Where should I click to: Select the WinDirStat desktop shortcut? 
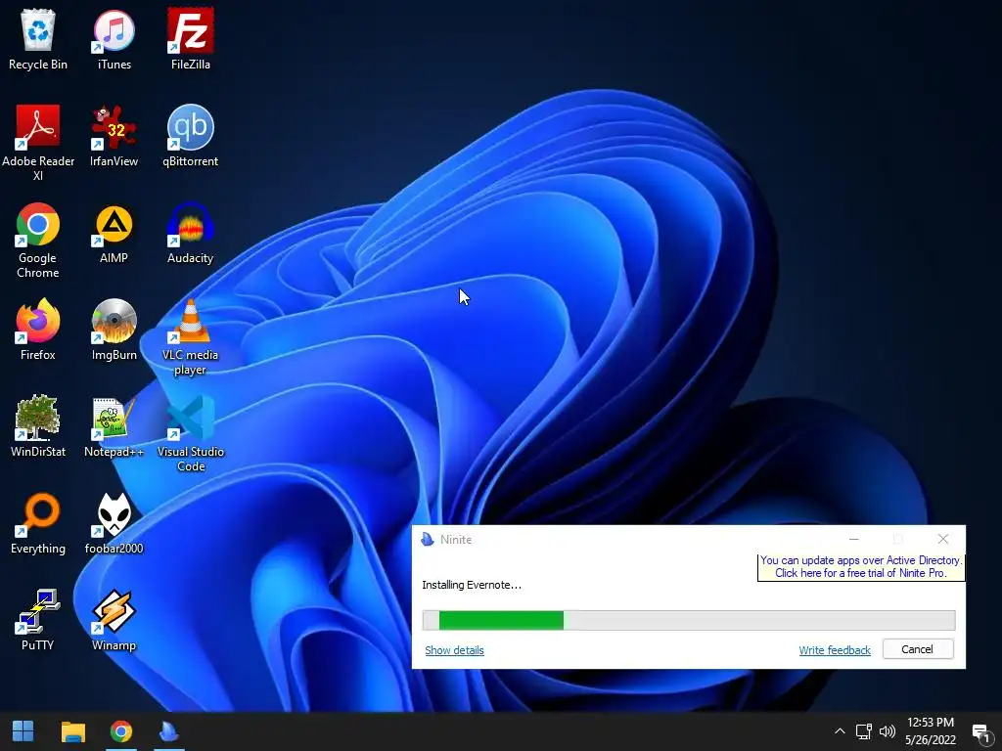click(38, 426)
